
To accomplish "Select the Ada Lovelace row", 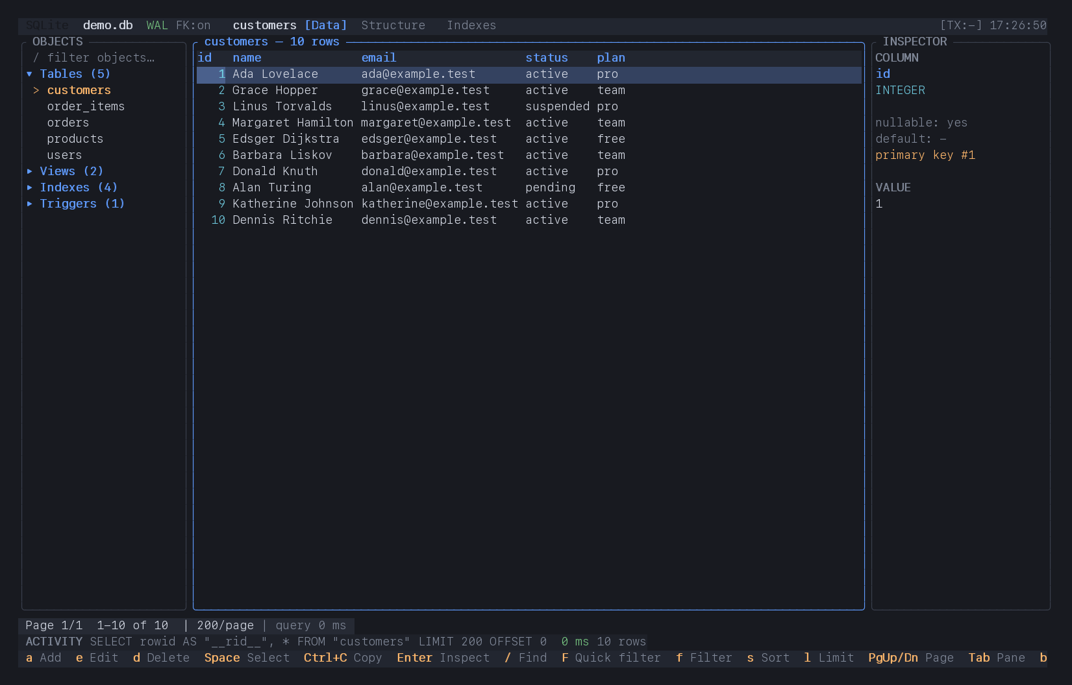I will [529, 74].
